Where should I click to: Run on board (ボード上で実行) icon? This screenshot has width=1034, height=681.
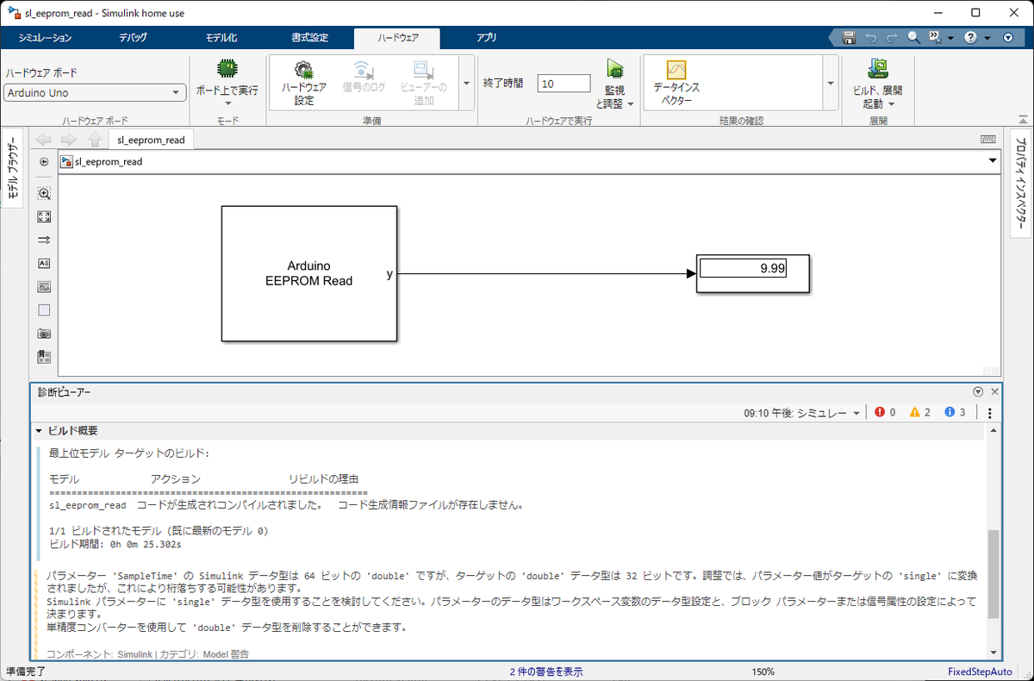coord(227,69)
